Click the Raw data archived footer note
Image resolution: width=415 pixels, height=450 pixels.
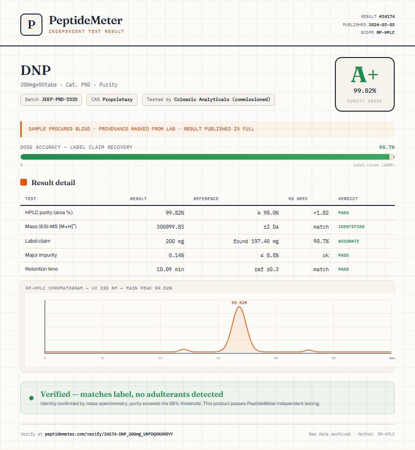[x=351, y=434]
